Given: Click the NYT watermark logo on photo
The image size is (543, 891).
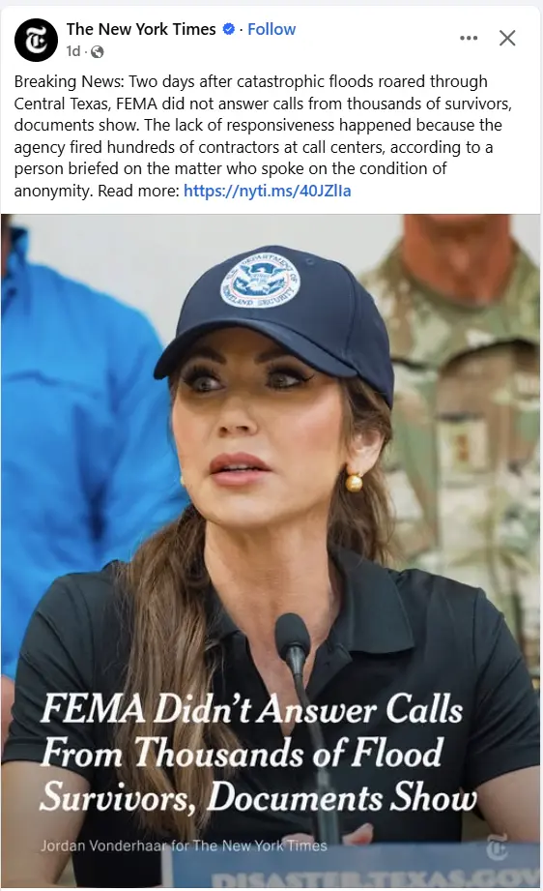Looking at the screenshot, I should (497, 846).
